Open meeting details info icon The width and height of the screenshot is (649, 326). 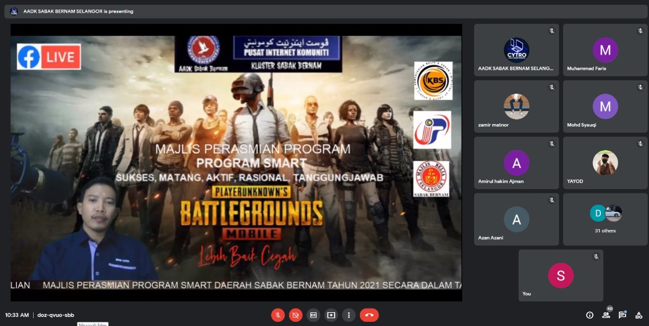590,315
